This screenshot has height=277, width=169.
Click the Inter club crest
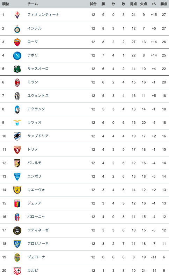(17, 29)
